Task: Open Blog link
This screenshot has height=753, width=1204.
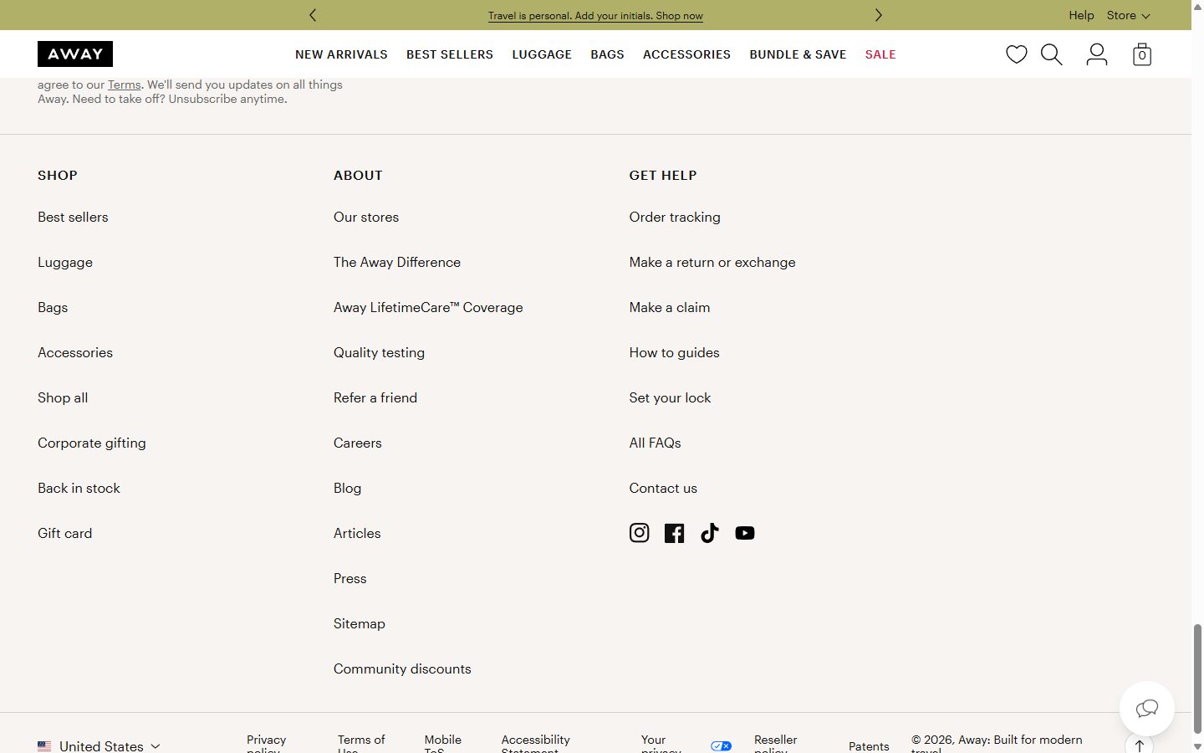Action: 348,488
